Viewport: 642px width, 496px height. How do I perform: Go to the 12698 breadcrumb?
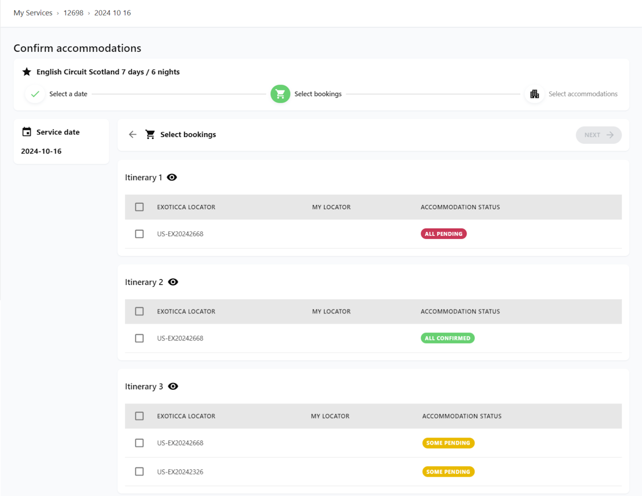click(x=73, y=13)
